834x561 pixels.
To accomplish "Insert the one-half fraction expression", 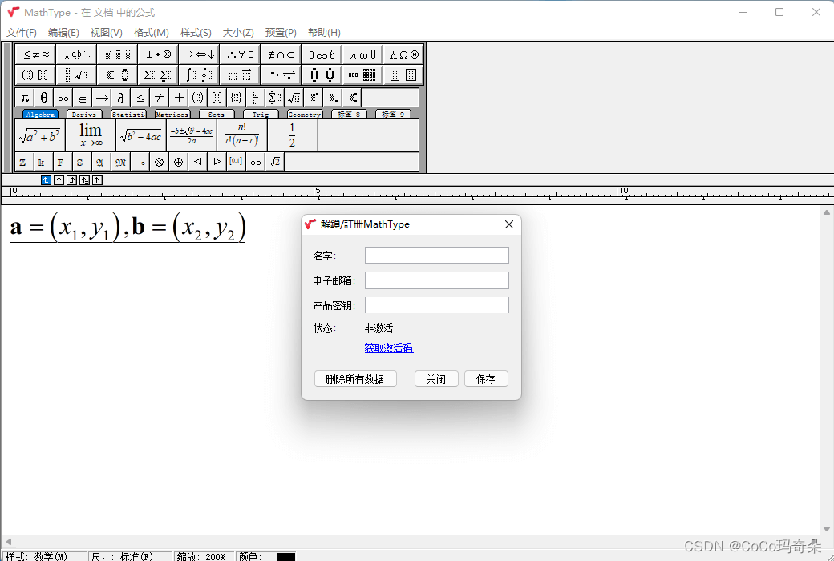I will coord(292,135).
